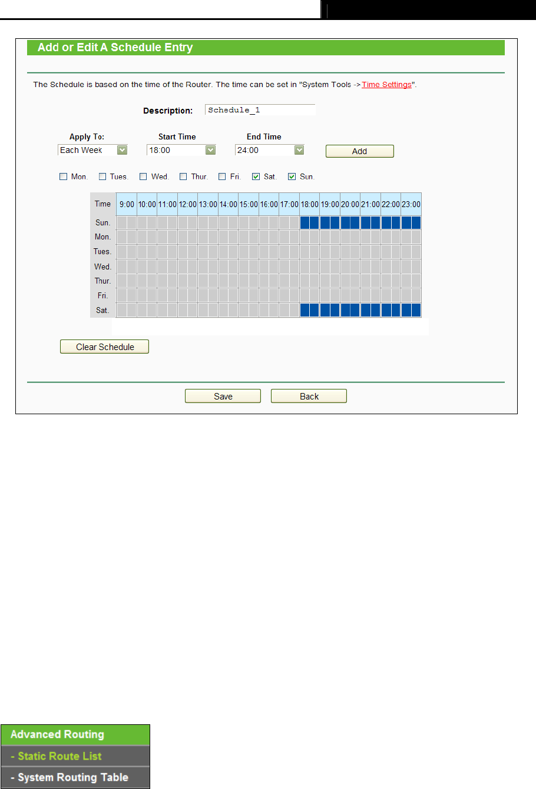536x789 pixels.
Task: Click the Clear Schedule button
Action: 105,347
